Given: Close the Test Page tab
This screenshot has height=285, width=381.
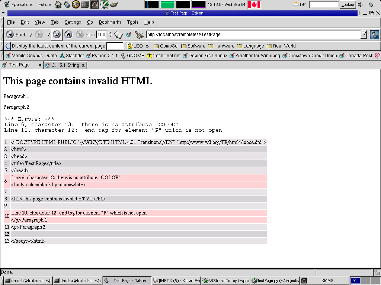Looking at the screenshot, I should point(40,65).
